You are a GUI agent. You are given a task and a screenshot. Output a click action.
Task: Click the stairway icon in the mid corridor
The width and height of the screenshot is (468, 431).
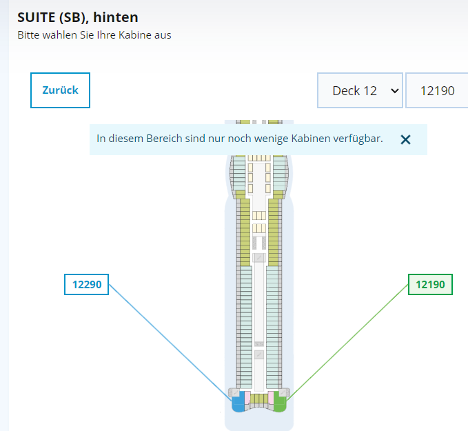tap(258, 257)
